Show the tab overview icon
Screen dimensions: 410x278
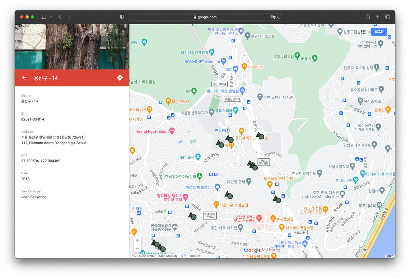point(387,17)
